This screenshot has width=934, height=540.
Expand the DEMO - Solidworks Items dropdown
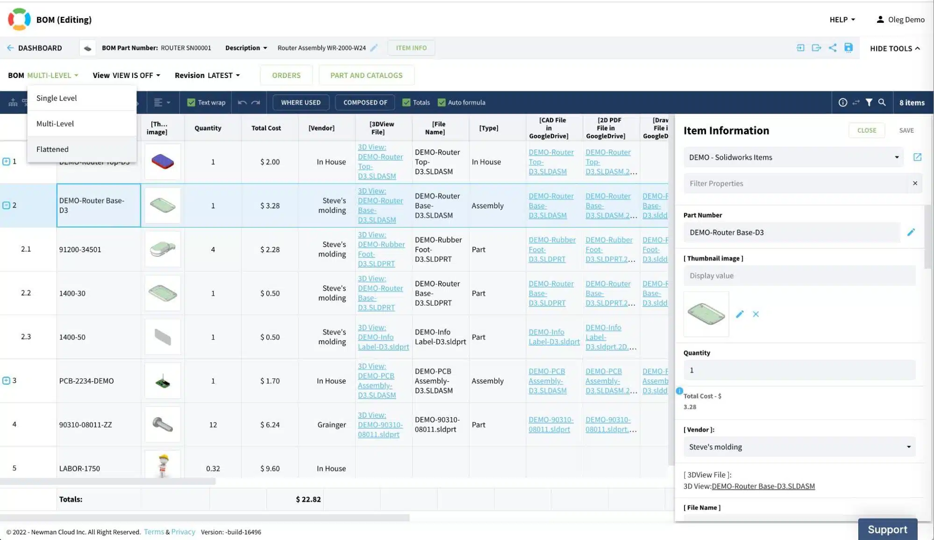point(793,157)
